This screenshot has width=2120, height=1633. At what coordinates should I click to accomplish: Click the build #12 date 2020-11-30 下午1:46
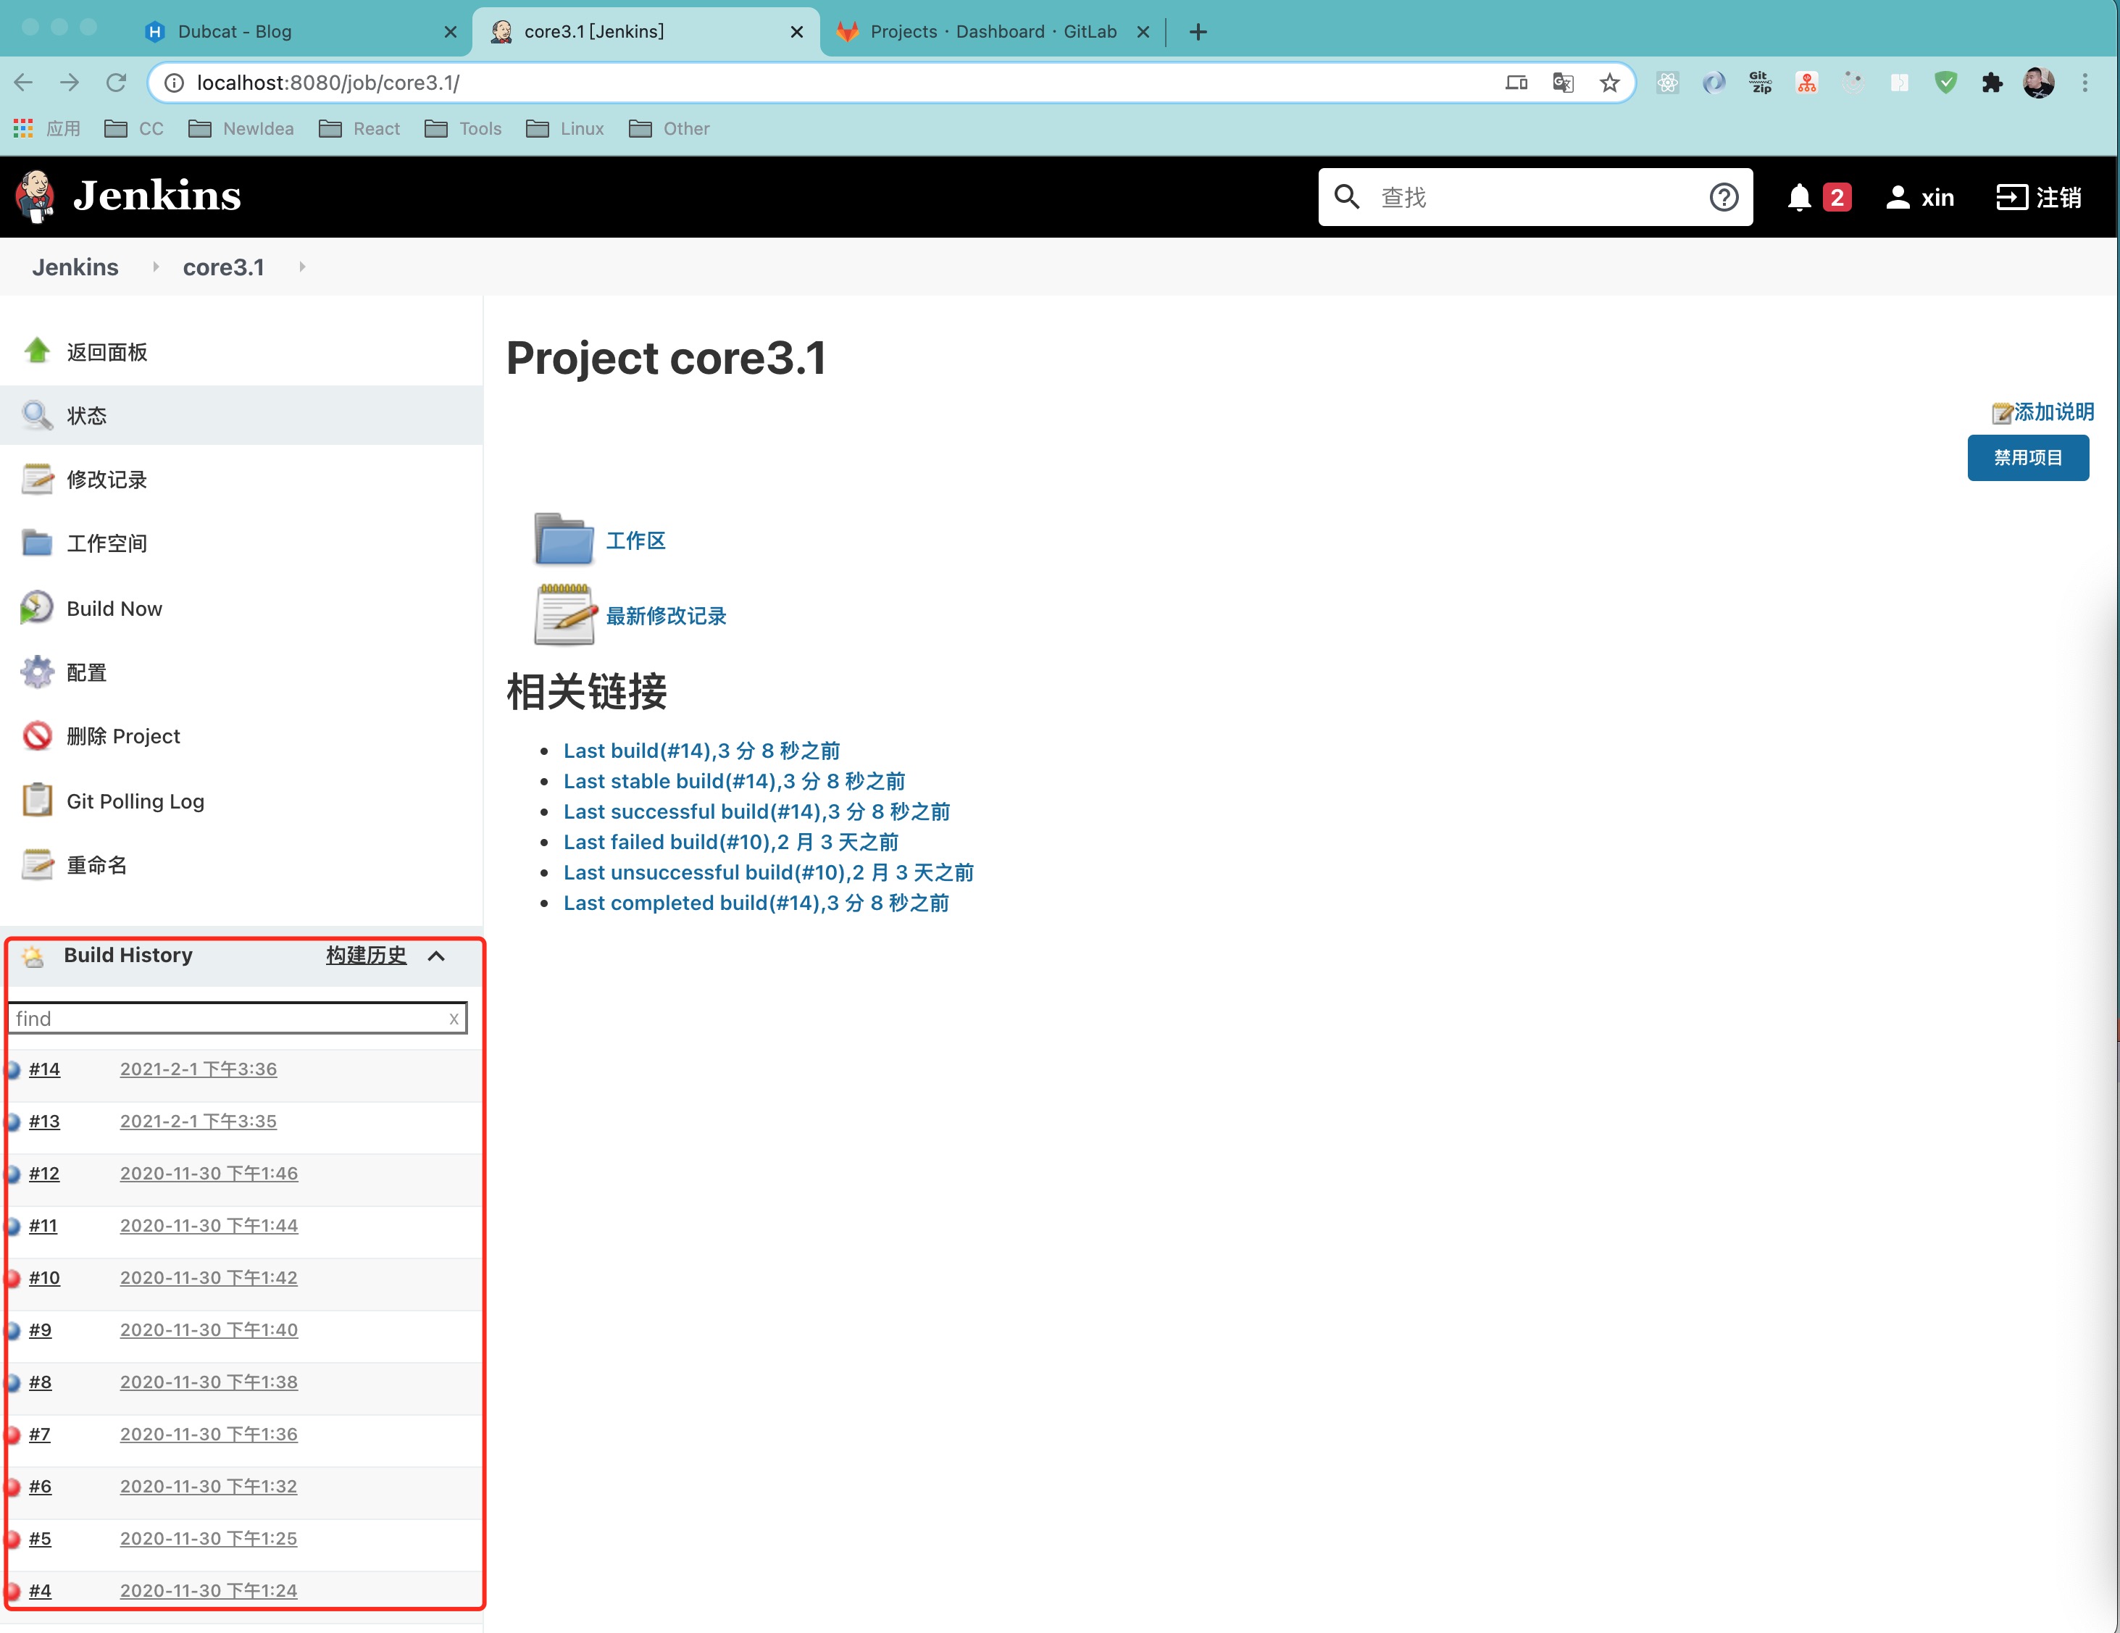pos(209,1173)
